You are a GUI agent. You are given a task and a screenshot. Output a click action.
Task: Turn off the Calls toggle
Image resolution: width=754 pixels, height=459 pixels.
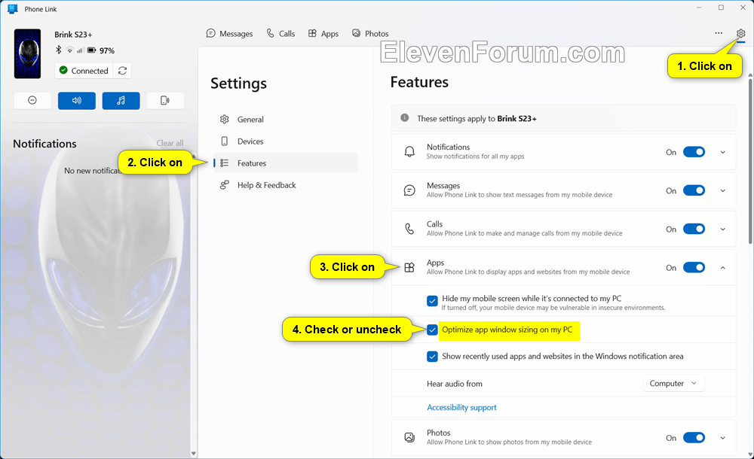pyautogui.click(x=694, y=229)
